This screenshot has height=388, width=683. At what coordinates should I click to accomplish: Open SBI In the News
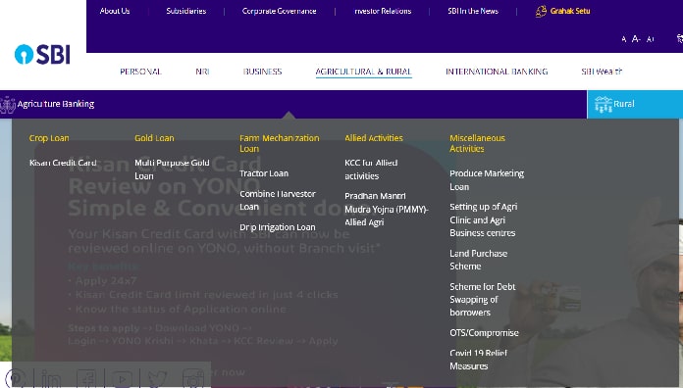pyautogui.click(x=473, y=11)
